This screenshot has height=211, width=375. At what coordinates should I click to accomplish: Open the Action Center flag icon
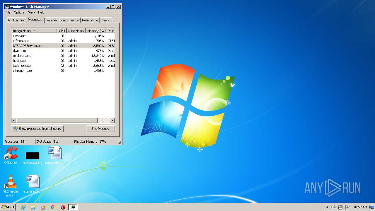click(347, 207)
